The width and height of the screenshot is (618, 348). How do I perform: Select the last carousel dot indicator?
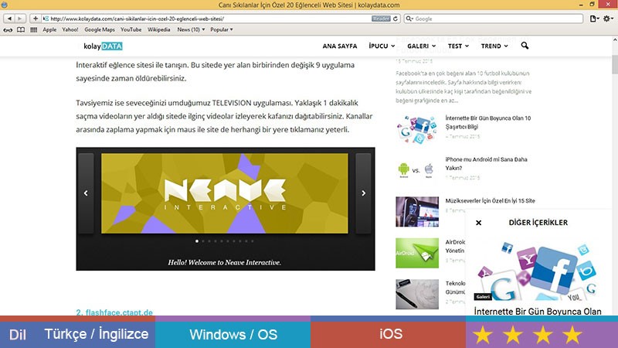(253, 241)
